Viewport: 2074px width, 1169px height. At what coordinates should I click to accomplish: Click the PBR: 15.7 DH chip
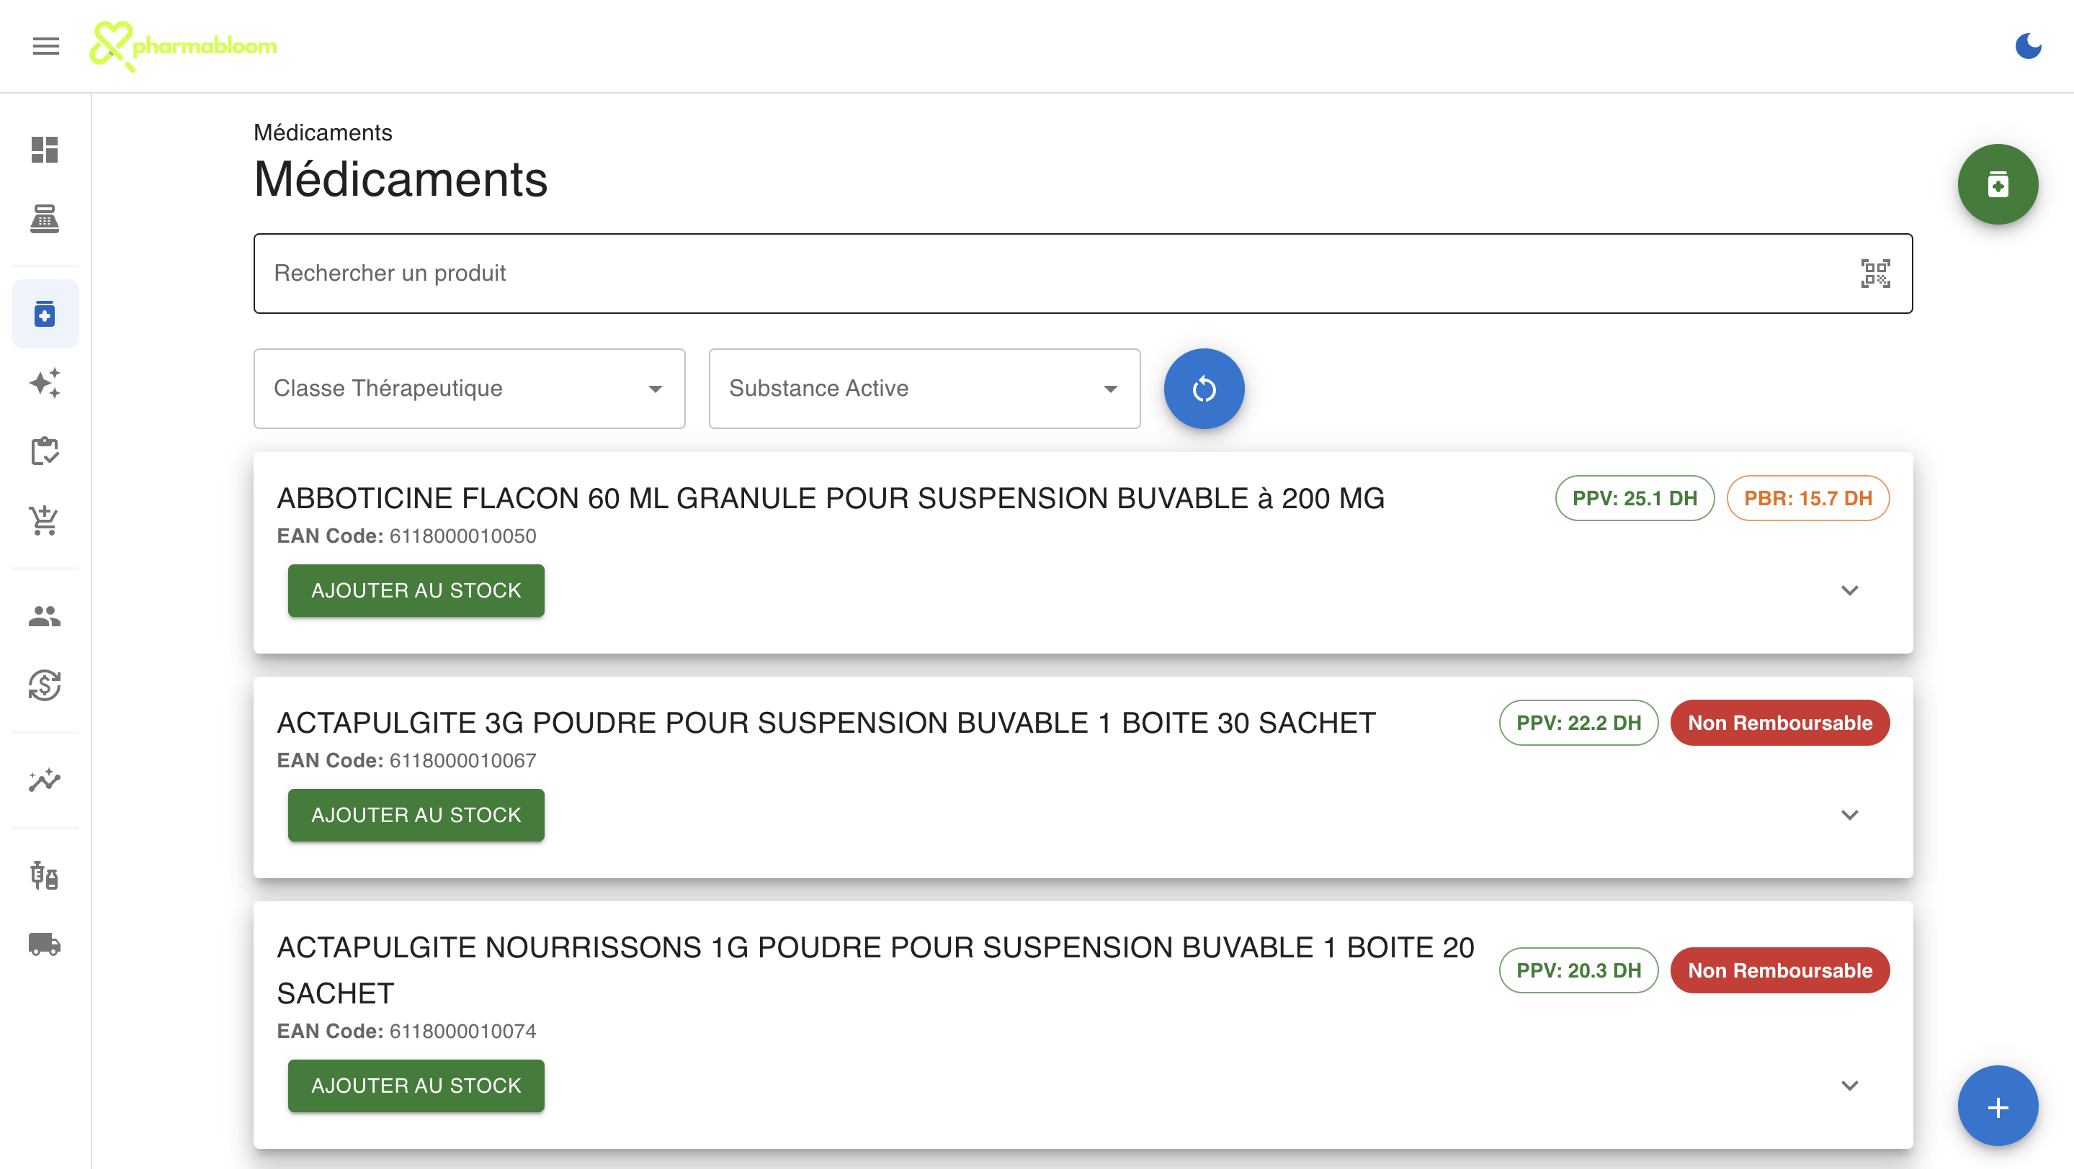coord(1807,498)
